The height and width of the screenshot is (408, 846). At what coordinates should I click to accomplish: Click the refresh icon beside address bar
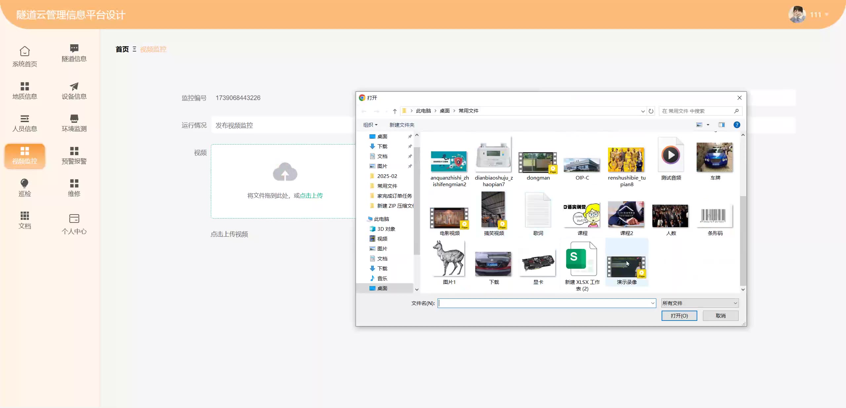click(651, 111)
